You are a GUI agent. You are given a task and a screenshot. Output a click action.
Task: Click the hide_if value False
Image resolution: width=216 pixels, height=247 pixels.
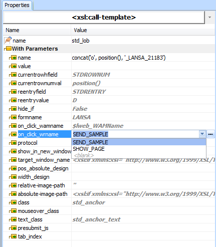tap(80, 109)
